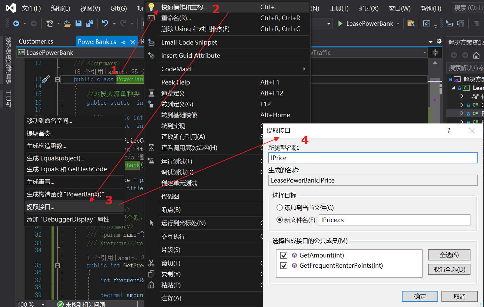Screen dimensions: 484x307
Task: Collapse the class outline box at line 13
Action: click(57, 79)
